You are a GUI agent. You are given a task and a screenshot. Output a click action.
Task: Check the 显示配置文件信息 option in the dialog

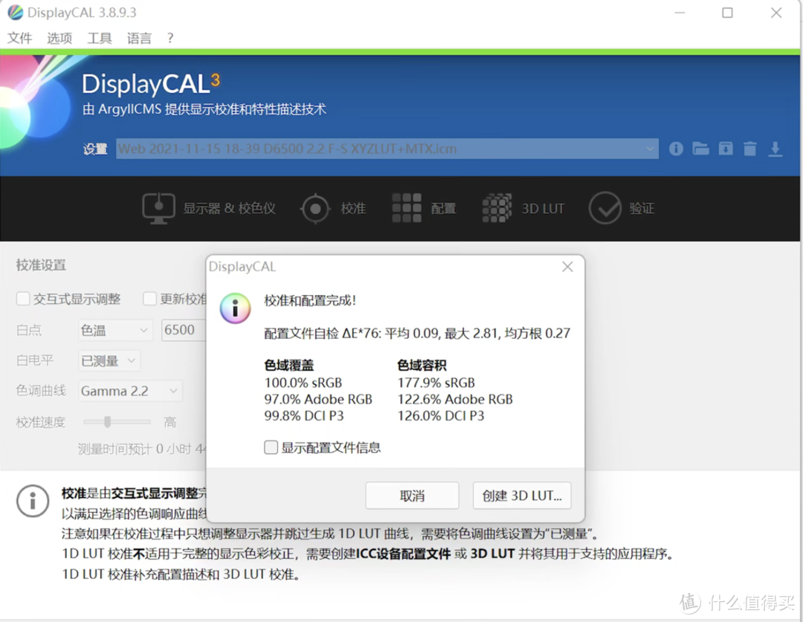click(x=271, y=447)
